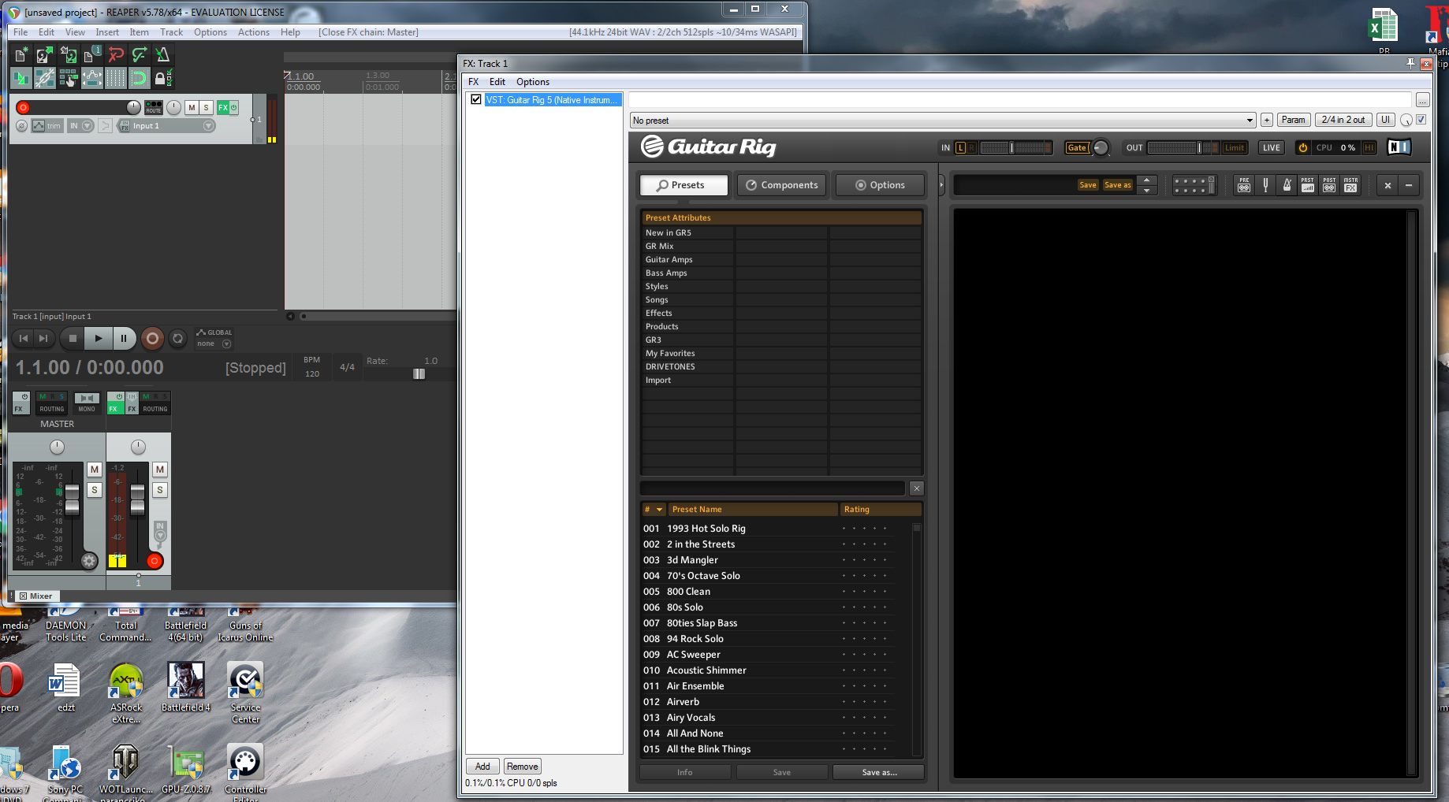Toggle the MSTR FX icon

(1351, 185)
